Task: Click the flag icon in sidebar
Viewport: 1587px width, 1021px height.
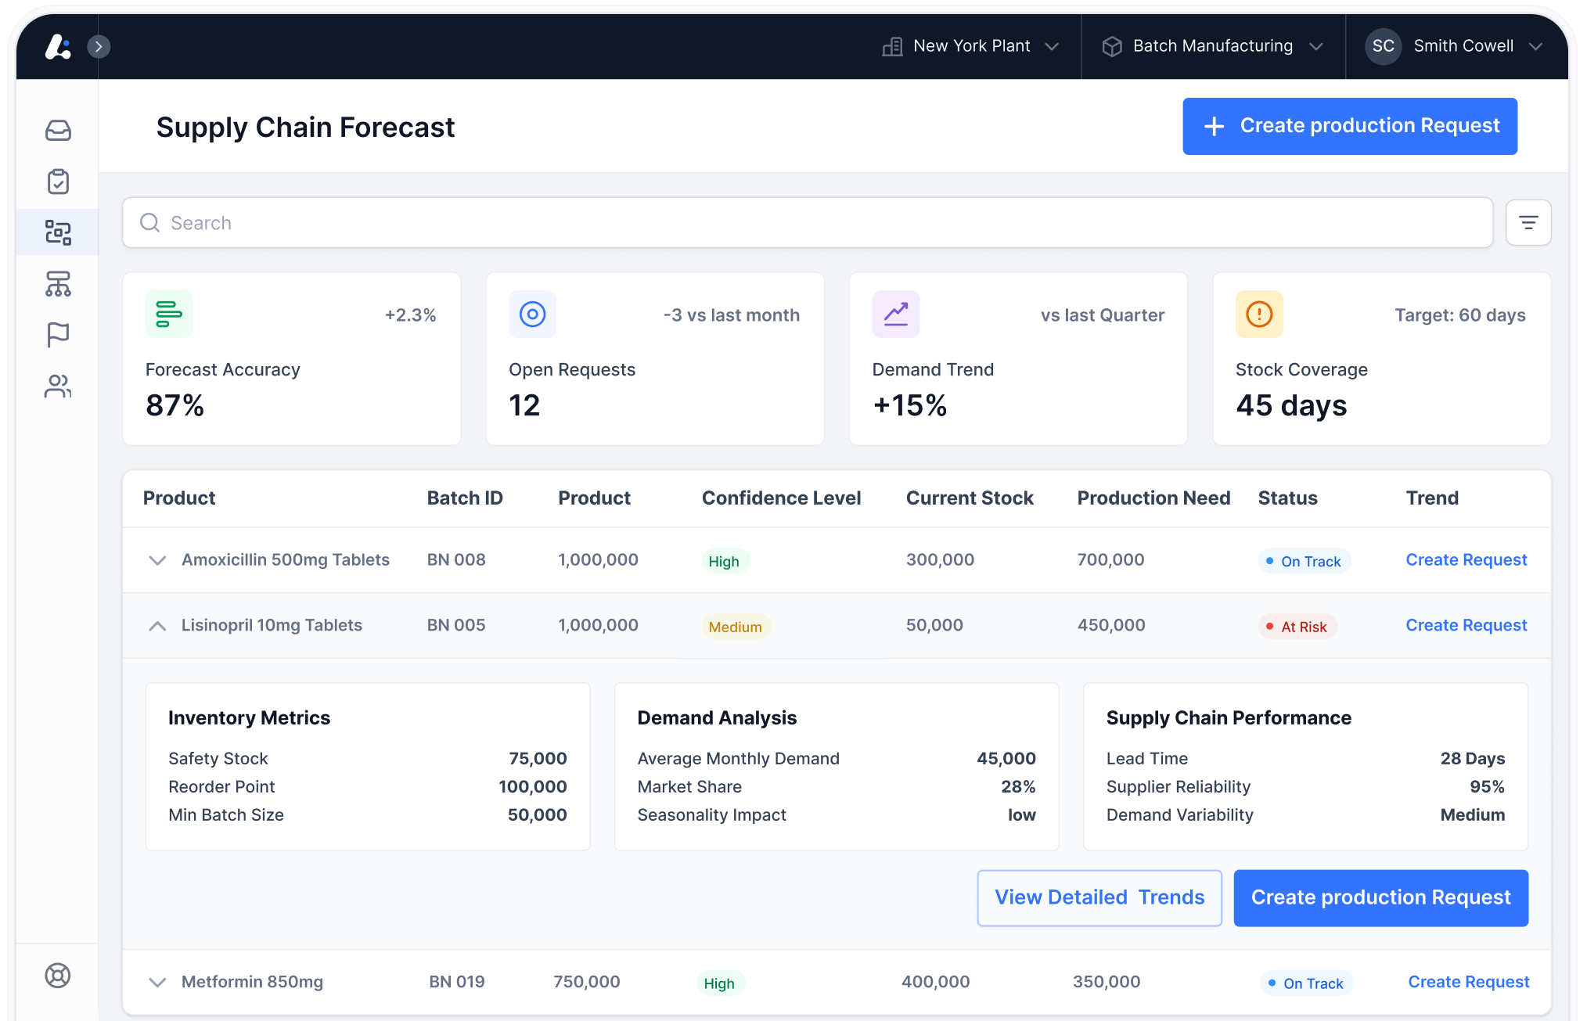Action: pyautogui.click(x=58, y=335)
